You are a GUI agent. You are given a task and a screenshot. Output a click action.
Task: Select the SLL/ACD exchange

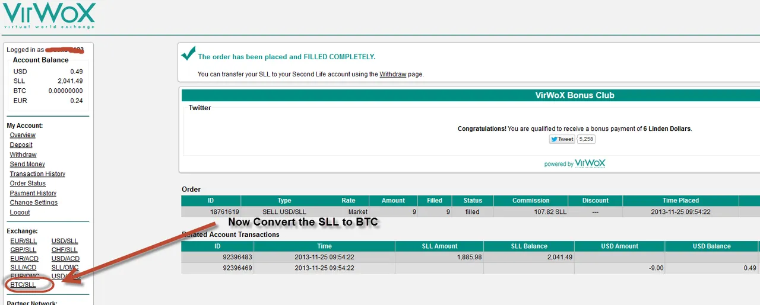click(x=23, y=268)
